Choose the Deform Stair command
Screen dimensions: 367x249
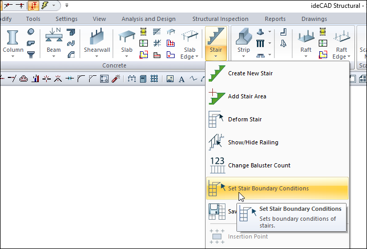[244, 119]
